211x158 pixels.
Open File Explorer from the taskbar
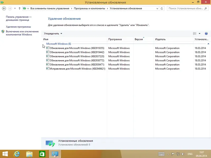(x=29, y=154)
